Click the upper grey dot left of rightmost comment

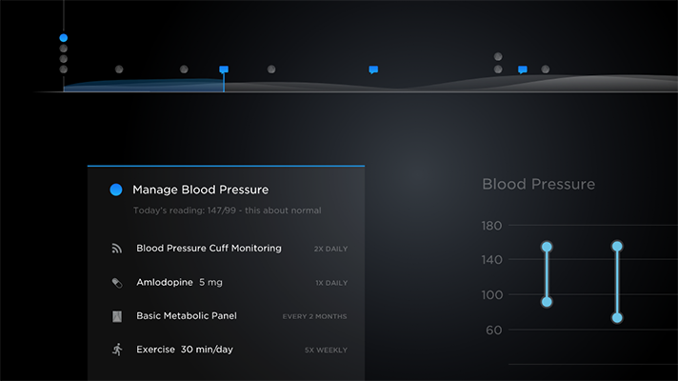click(x=498, y=57)
